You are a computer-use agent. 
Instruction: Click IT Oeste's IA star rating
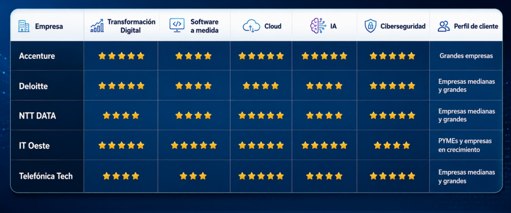324,146
